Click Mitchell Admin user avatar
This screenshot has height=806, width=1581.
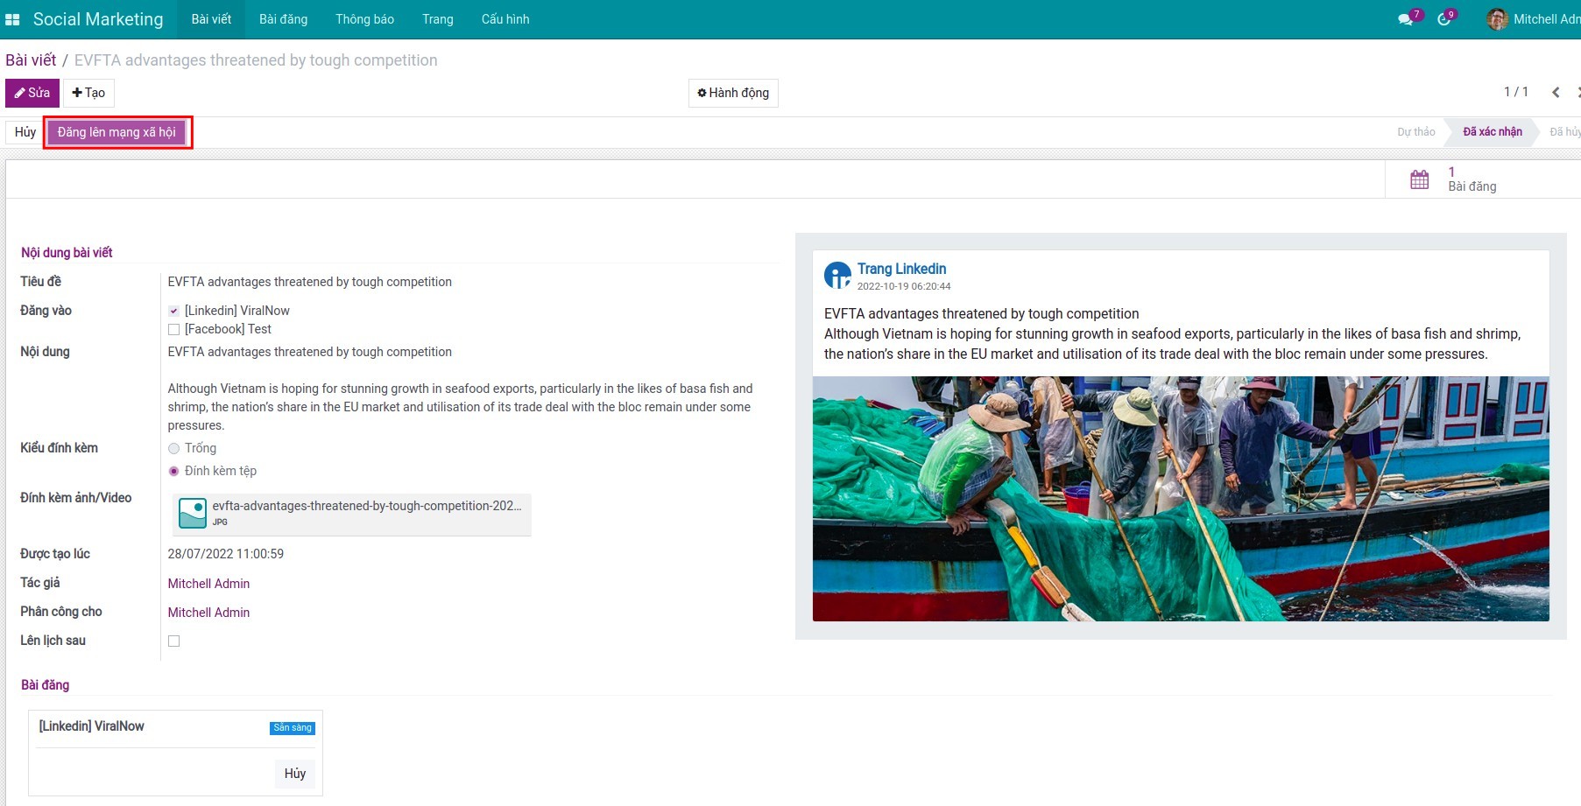coord(1497,19)
